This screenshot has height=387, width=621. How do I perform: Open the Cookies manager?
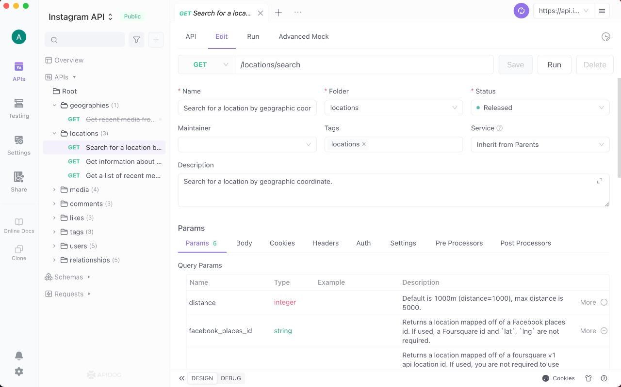tap(558, 378)
